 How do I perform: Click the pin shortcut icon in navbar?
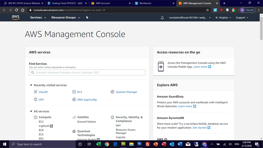(87, 18)
